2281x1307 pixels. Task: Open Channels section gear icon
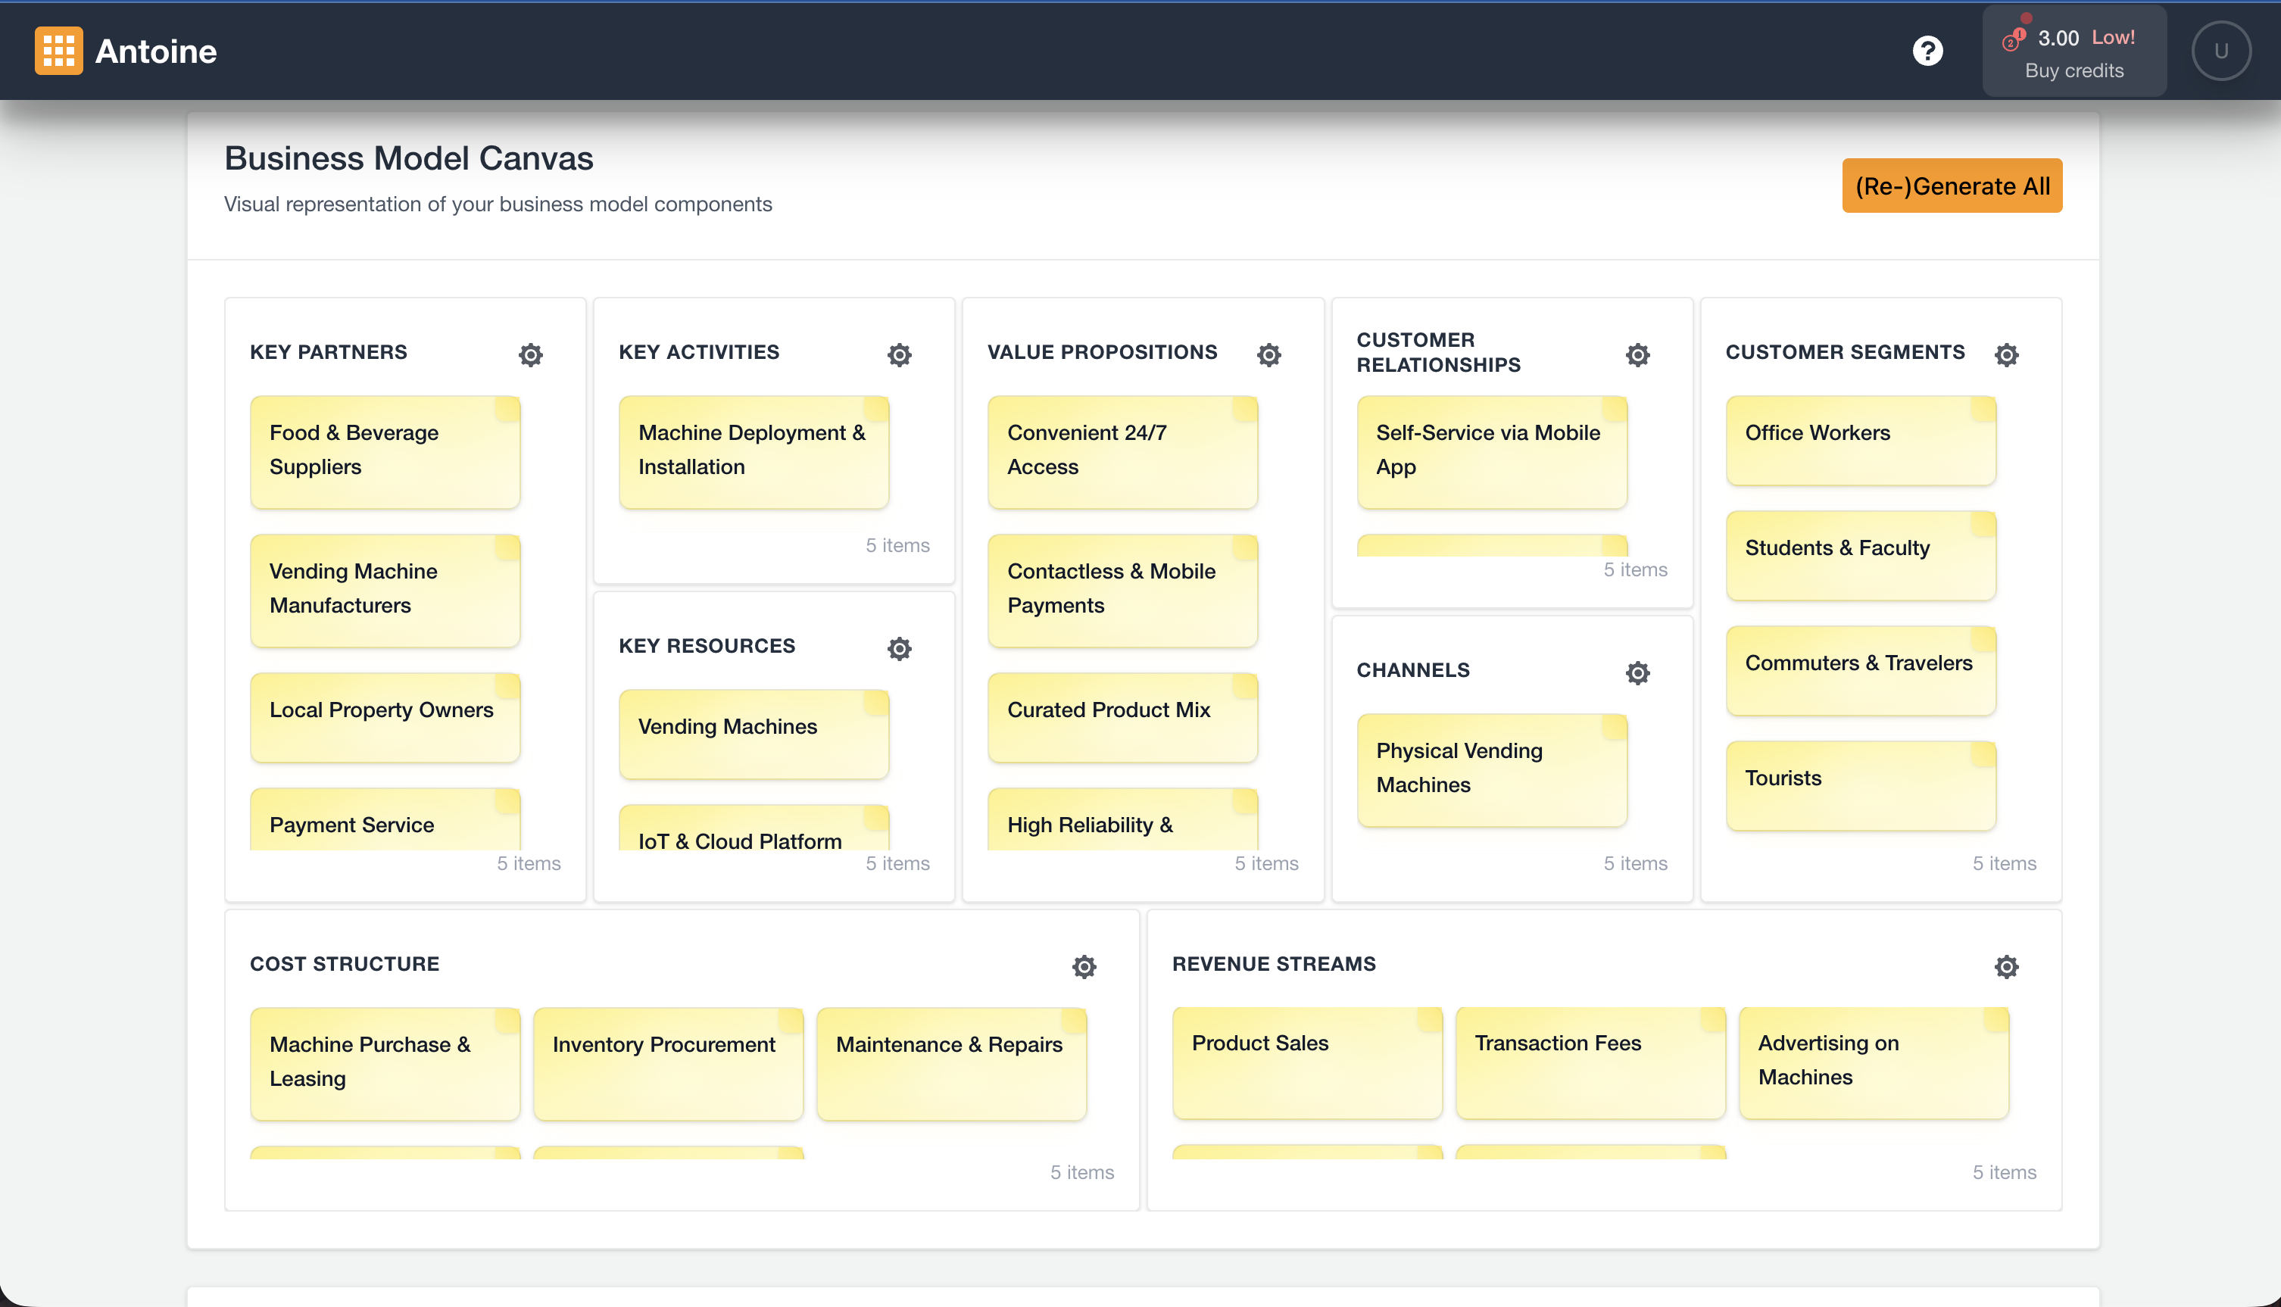(1637, 672)
